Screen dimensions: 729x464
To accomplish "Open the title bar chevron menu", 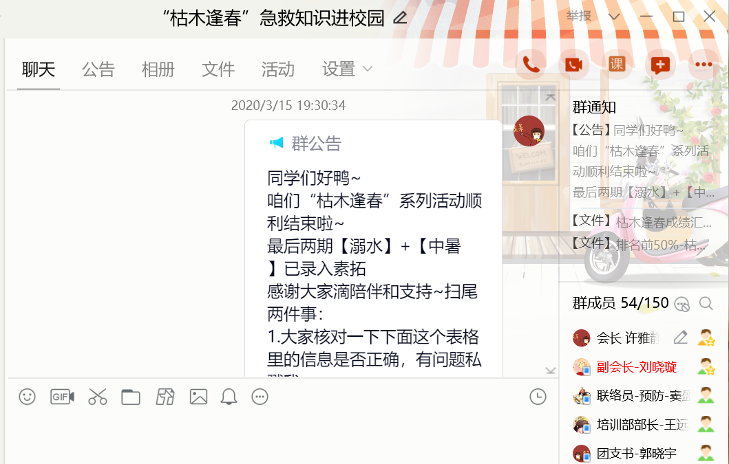I will pyautogui.click(x=614, y=16).
